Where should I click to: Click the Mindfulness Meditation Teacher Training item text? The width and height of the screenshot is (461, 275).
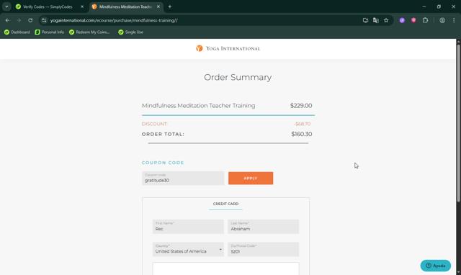coord(199,106)
